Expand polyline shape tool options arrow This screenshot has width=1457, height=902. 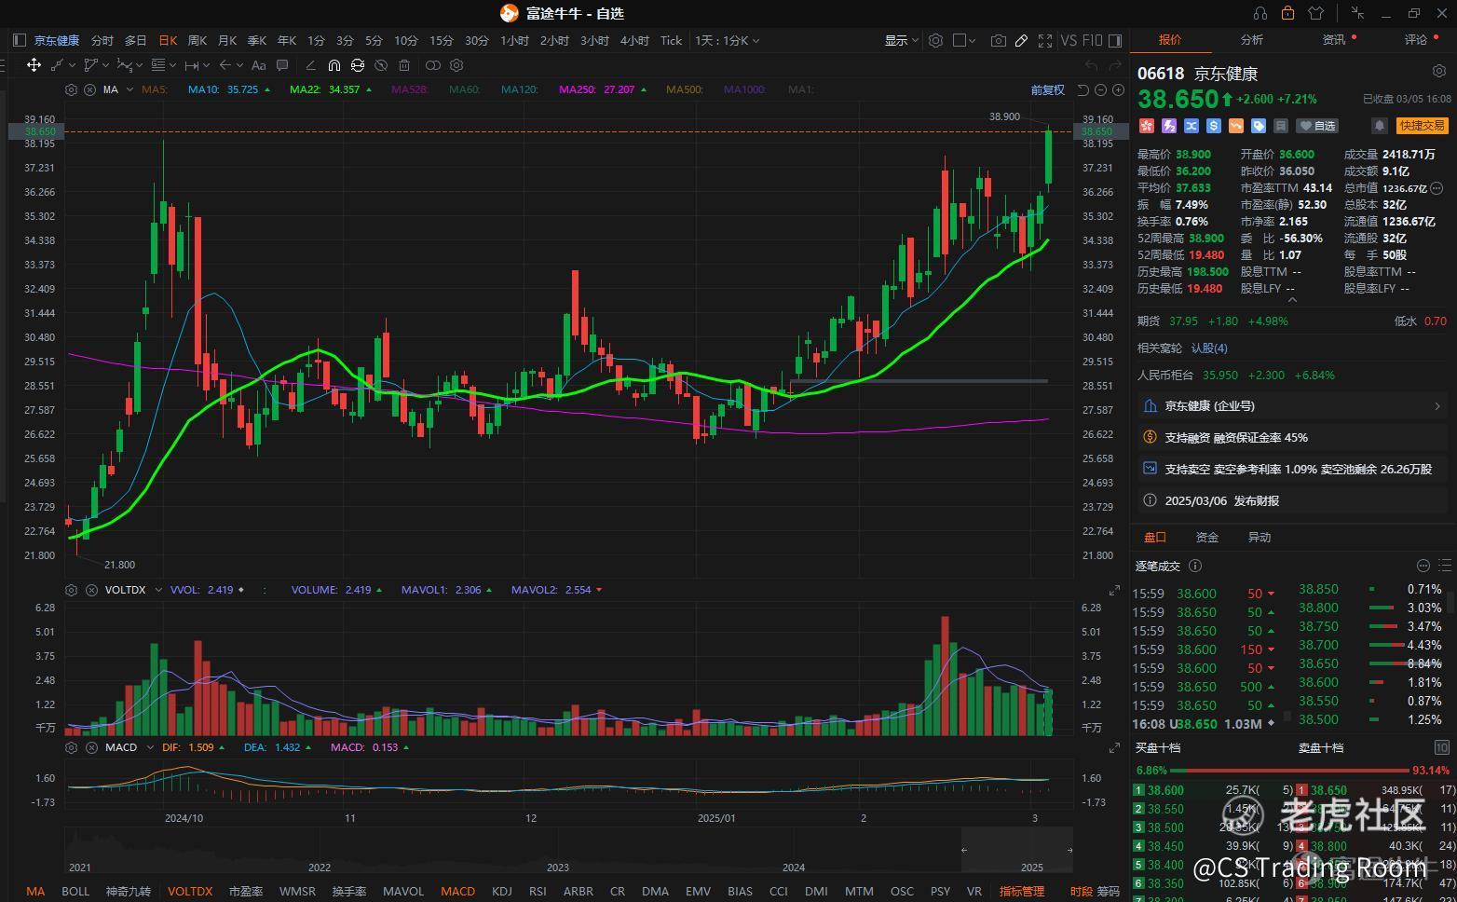[x=106, y=65]
